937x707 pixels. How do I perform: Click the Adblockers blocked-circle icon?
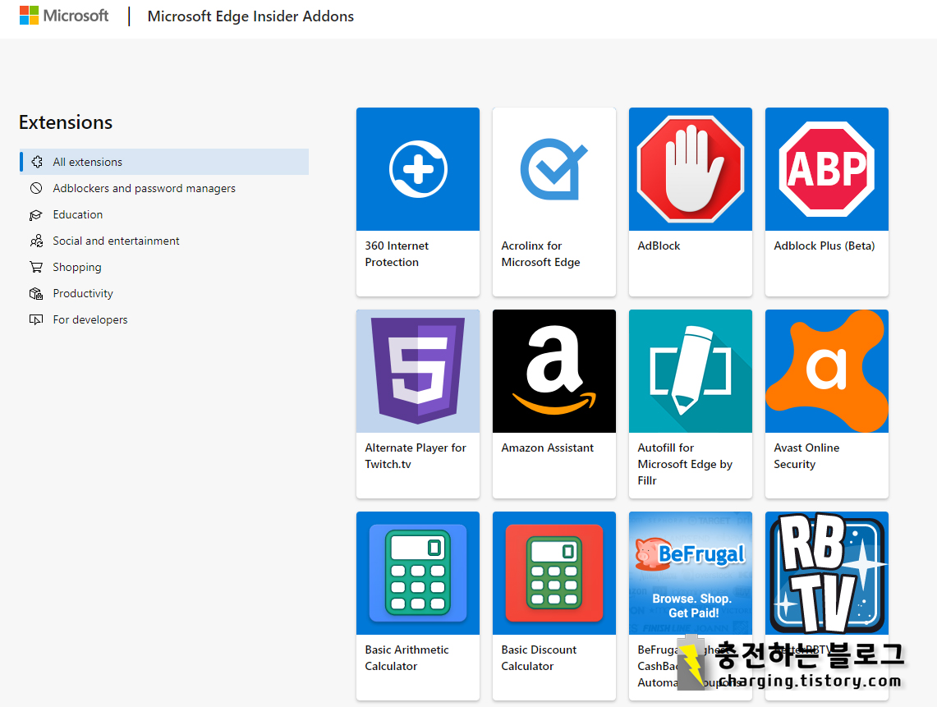click(x=36, y=188)
